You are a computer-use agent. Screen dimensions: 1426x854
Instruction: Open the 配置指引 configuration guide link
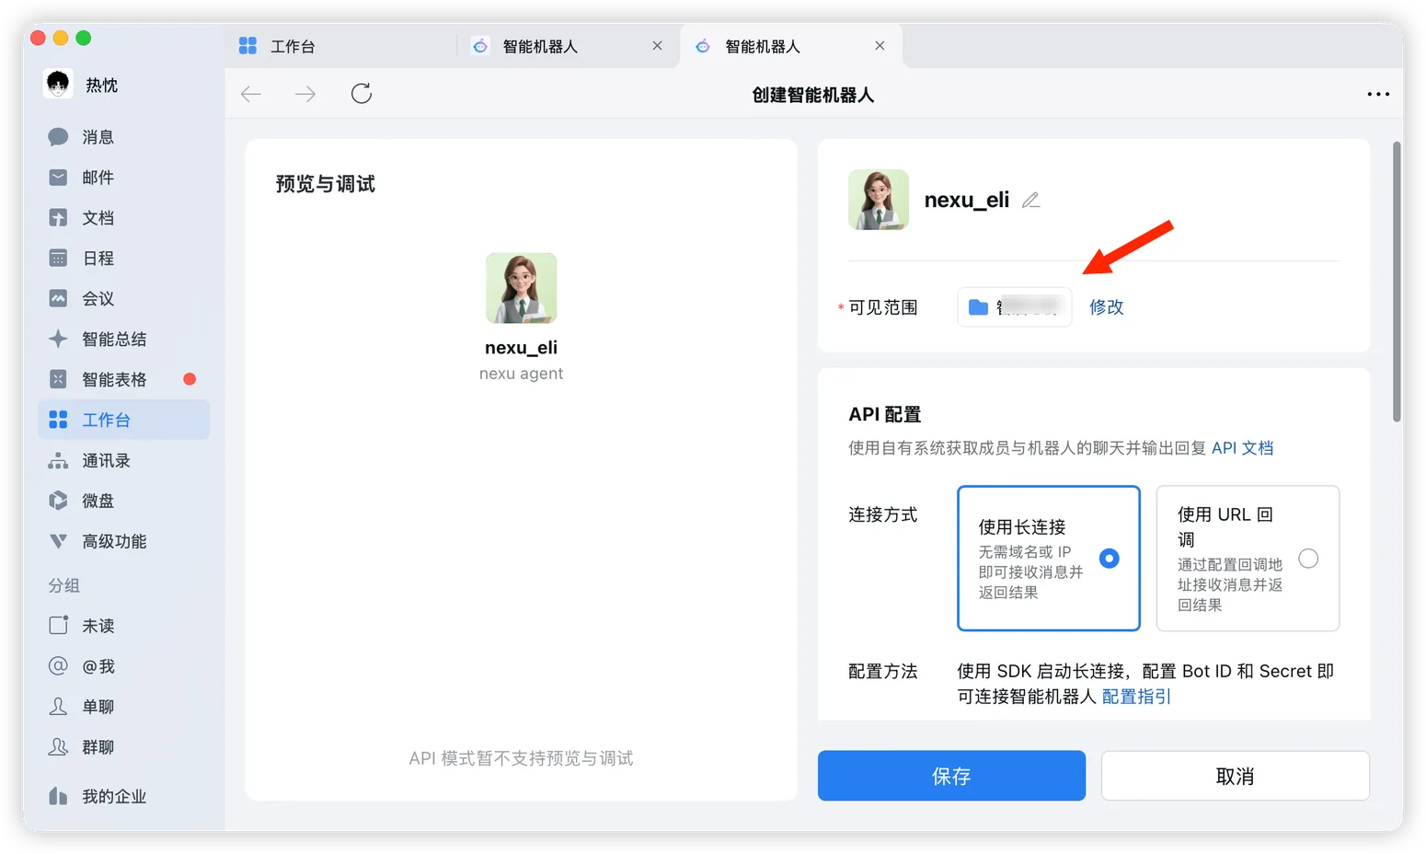[x=1136, y=697]
